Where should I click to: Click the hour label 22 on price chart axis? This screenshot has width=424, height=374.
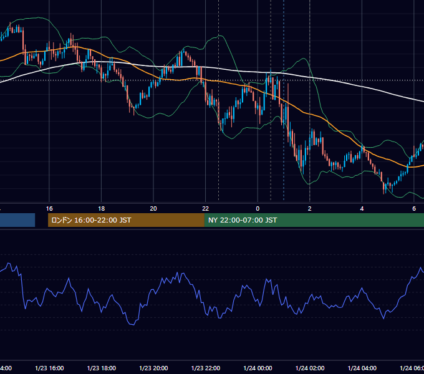206,209
